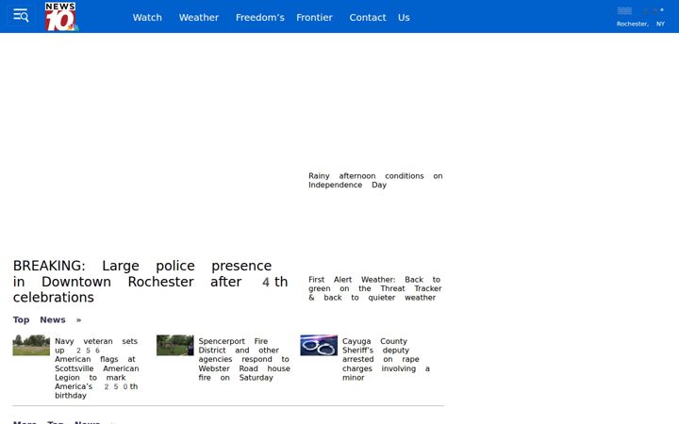Open the Weather menu item

point(199,17)
